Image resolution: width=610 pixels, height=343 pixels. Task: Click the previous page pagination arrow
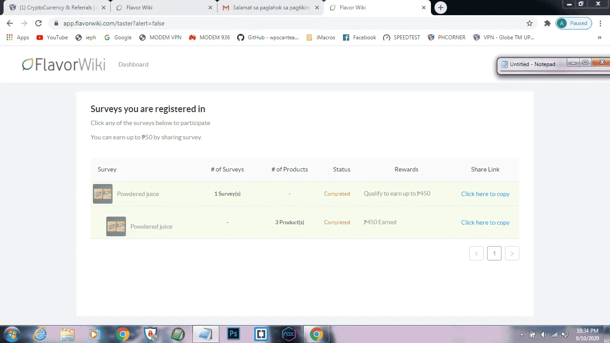coord(476,253)
